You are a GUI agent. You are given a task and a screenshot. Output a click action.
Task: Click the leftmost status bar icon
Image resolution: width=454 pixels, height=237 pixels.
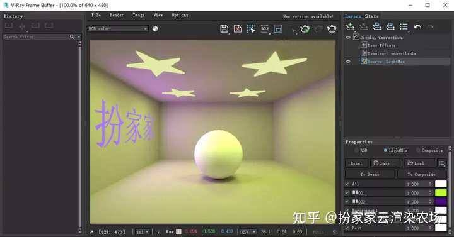92,232
